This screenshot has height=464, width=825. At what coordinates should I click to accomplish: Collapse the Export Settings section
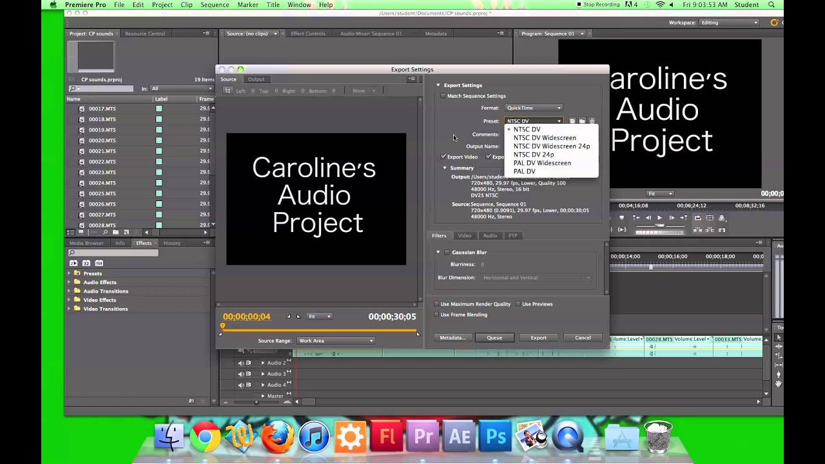tap(438, 85)
